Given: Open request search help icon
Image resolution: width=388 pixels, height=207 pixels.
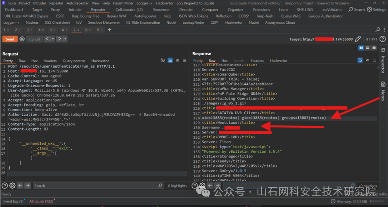Looking at the screenshot, I should click(4, 186).
